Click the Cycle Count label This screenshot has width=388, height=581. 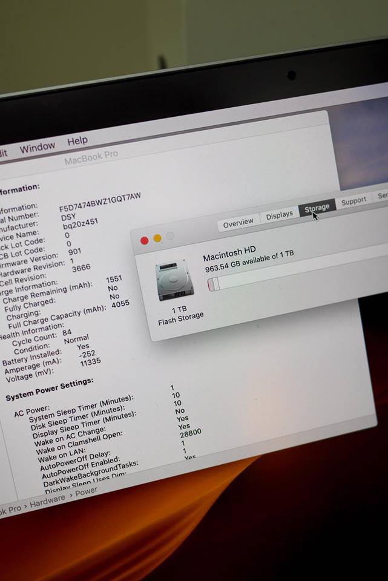(x=35, y=340)
